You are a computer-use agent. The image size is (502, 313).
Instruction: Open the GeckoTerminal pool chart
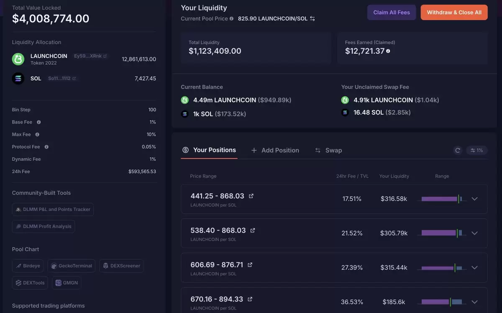click(x=72, y=266)
